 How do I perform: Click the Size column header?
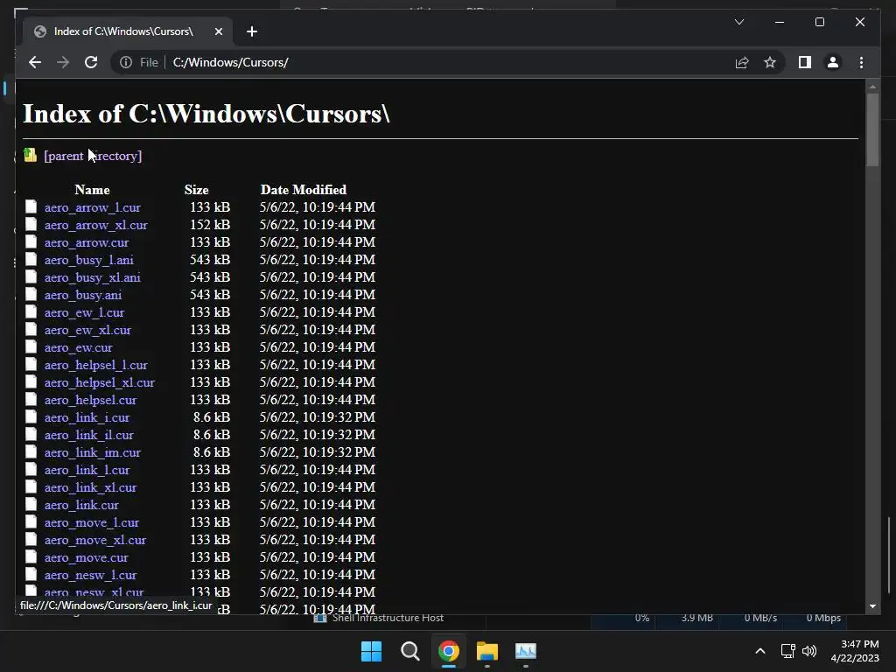(197, 190)
